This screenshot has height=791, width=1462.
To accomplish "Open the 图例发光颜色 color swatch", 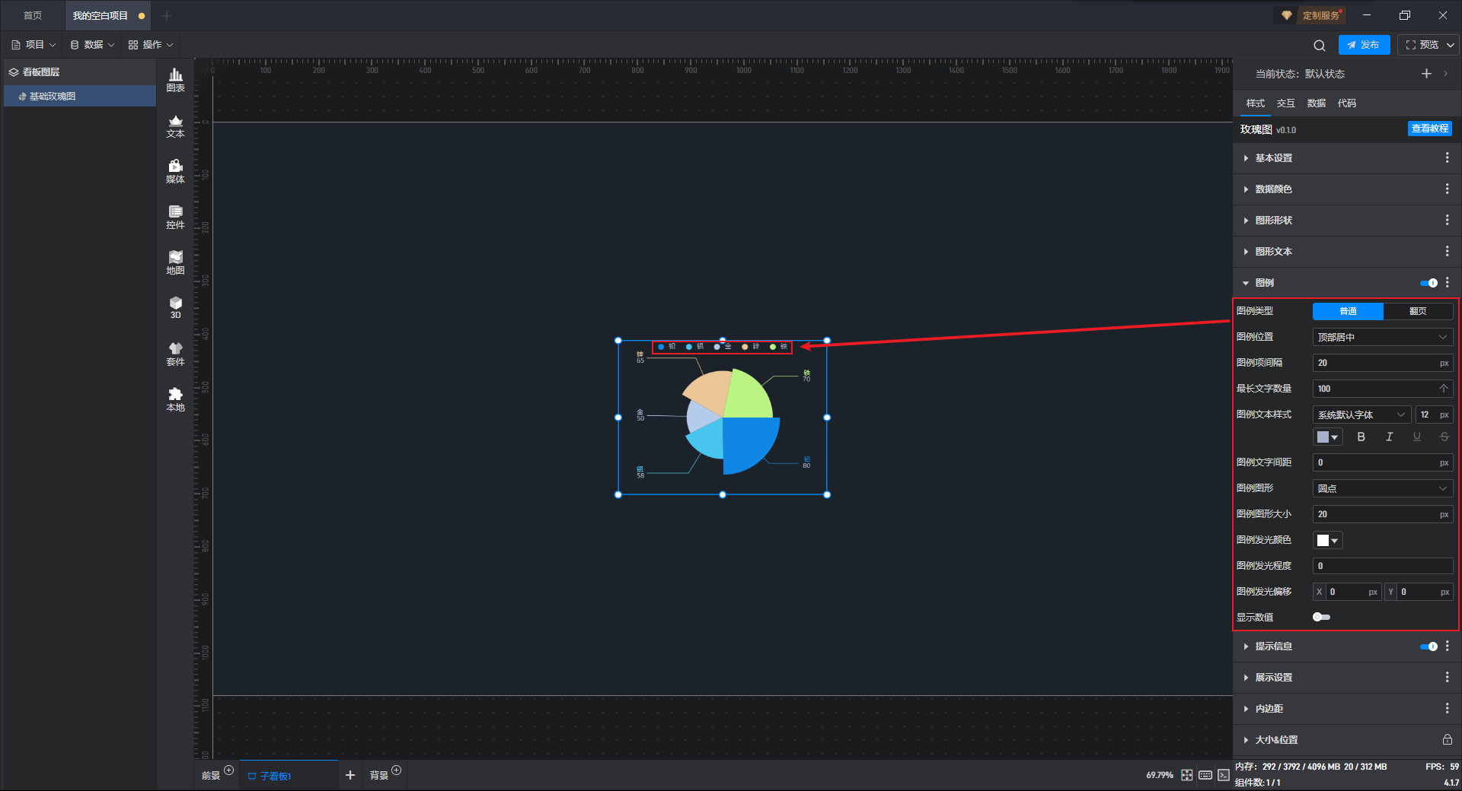I will pyautogui.click(x=1327, y=540).
